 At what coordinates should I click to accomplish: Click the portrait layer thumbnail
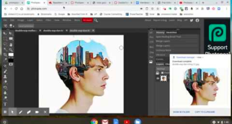point(164,78)
